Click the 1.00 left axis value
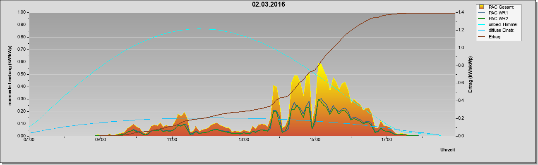 [x=22, y=12]
